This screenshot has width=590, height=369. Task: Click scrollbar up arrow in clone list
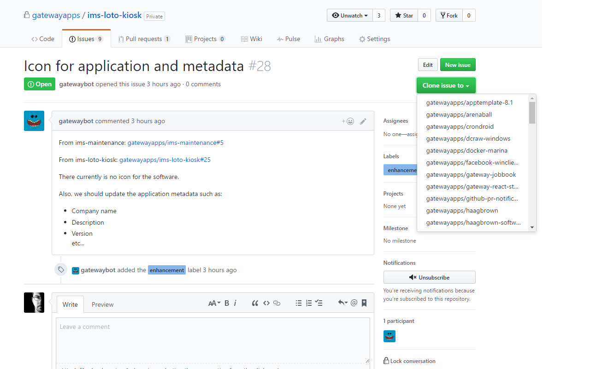(532, 98)
